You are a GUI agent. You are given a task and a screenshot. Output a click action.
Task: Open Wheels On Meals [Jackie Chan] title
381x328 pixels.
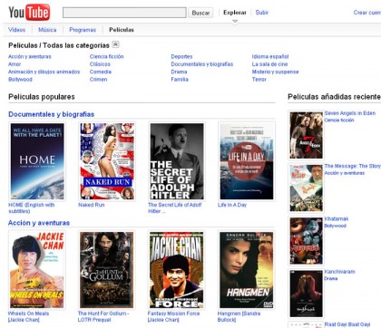tap(28, 316)
